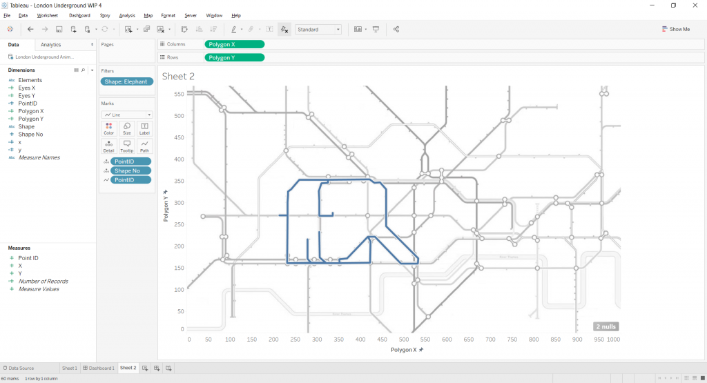
Task: Open the Data Source tab
Action: (x=19, y=368)
